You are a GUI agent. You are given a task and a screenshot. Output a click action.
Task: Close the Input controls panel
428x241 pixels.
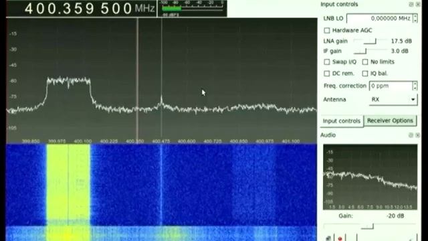point(418,5)
